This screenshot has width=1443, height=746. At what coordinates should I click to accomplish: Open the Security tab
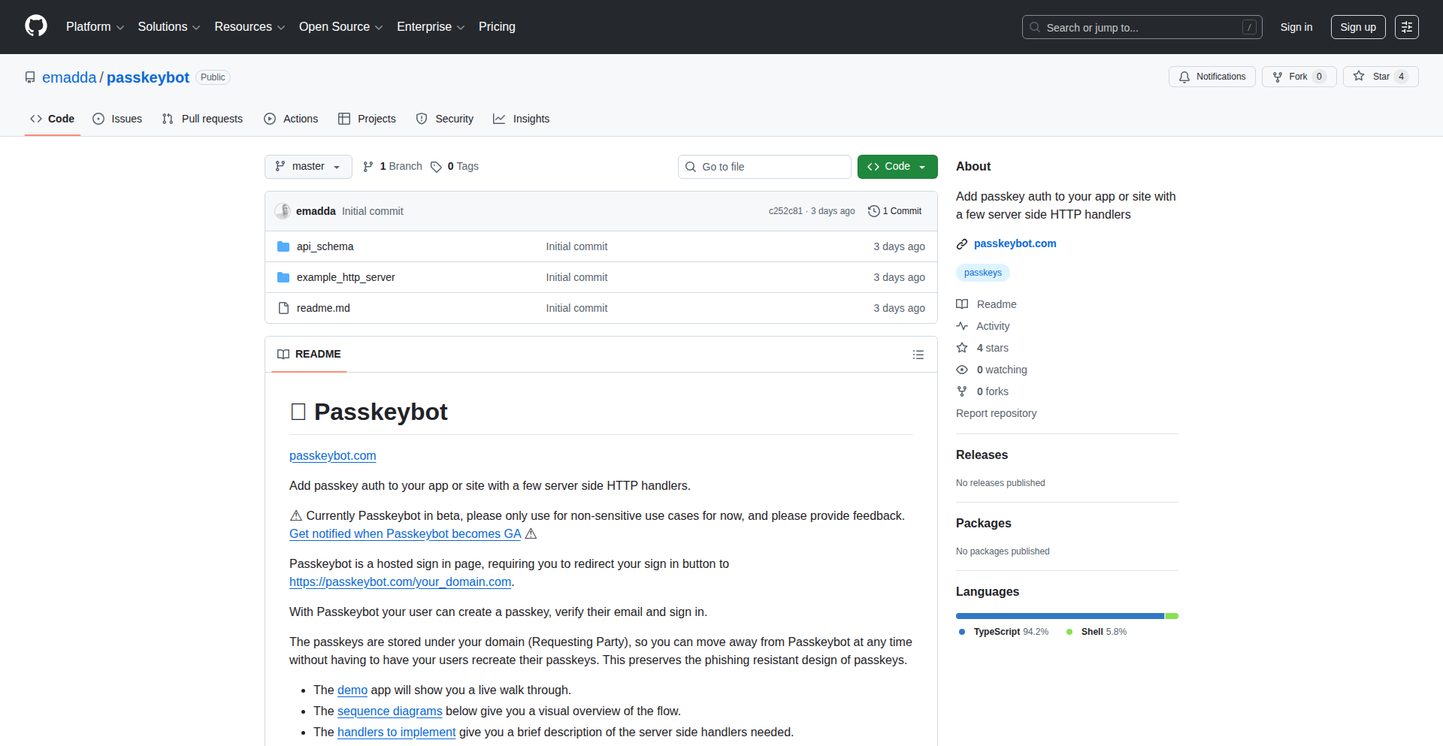click(445, 119)
